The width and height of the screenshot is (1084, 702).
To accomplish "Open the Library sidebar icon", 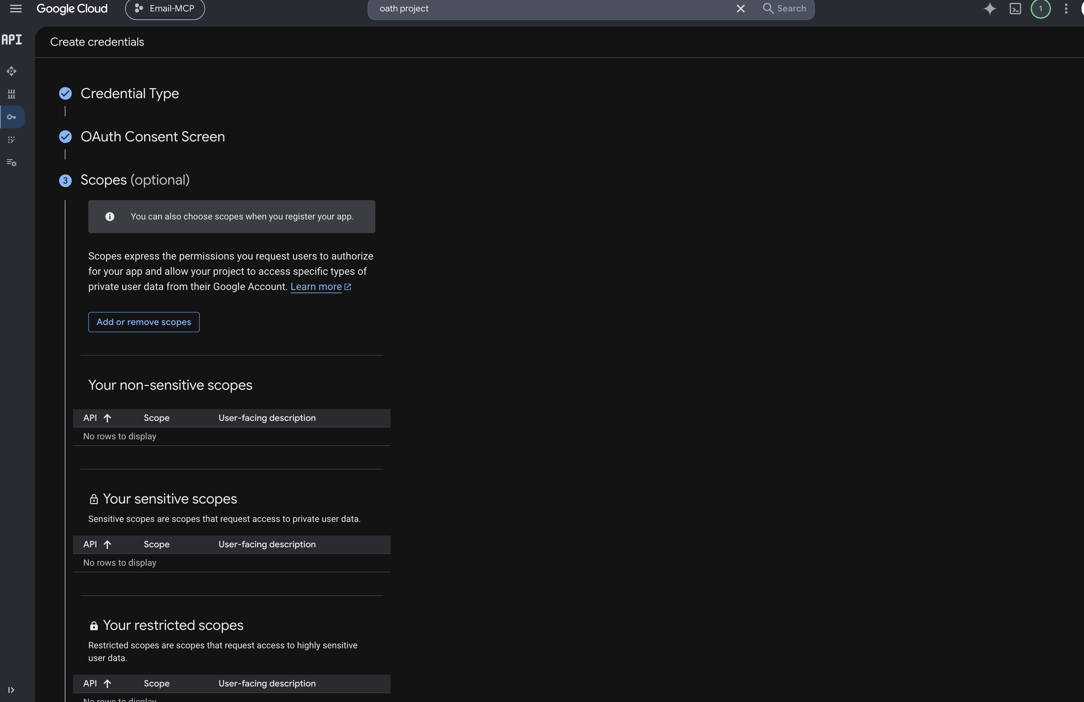I will 11,94.
